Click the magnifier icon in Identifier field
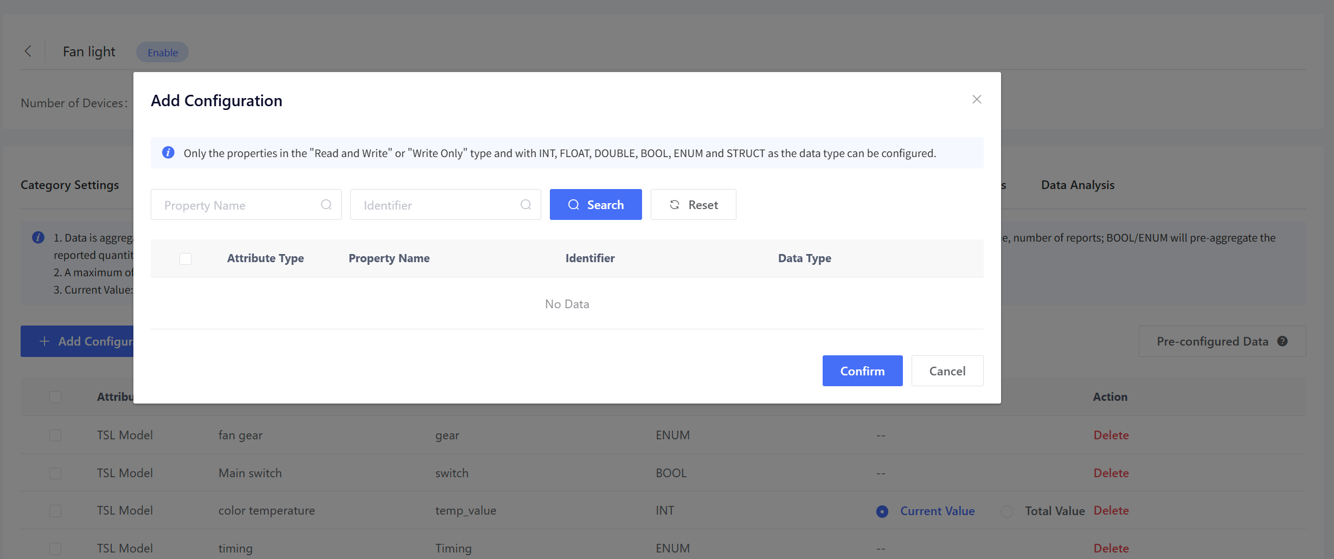This screenshot has width=1334, height=559. point(525,205)
